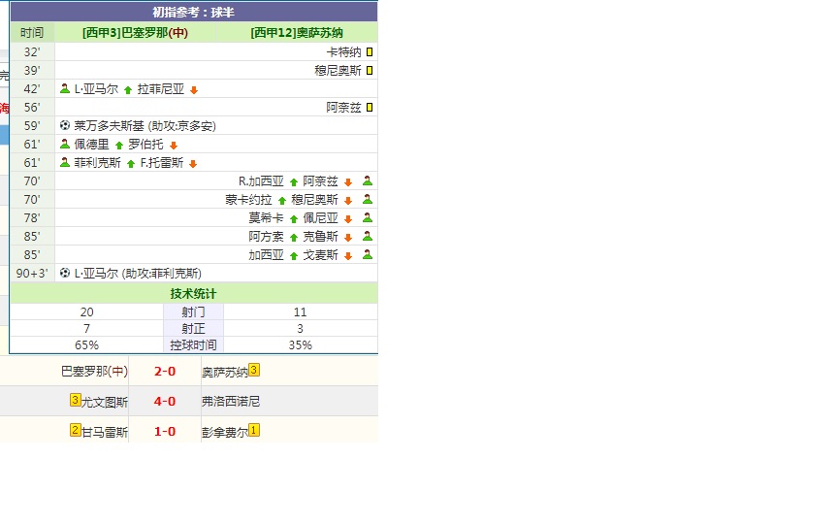Click the 尤文图斯 team name
Viewport: 838px width, 524px height.
[105, 402]
